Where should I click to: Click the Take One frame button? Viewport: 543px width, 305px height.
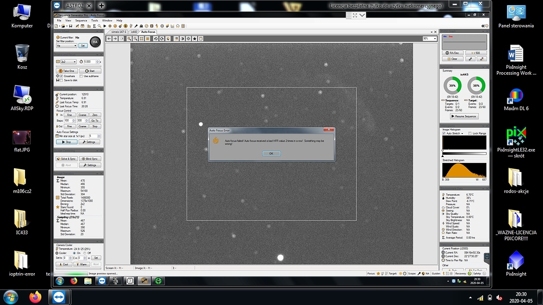click(67, 71)
